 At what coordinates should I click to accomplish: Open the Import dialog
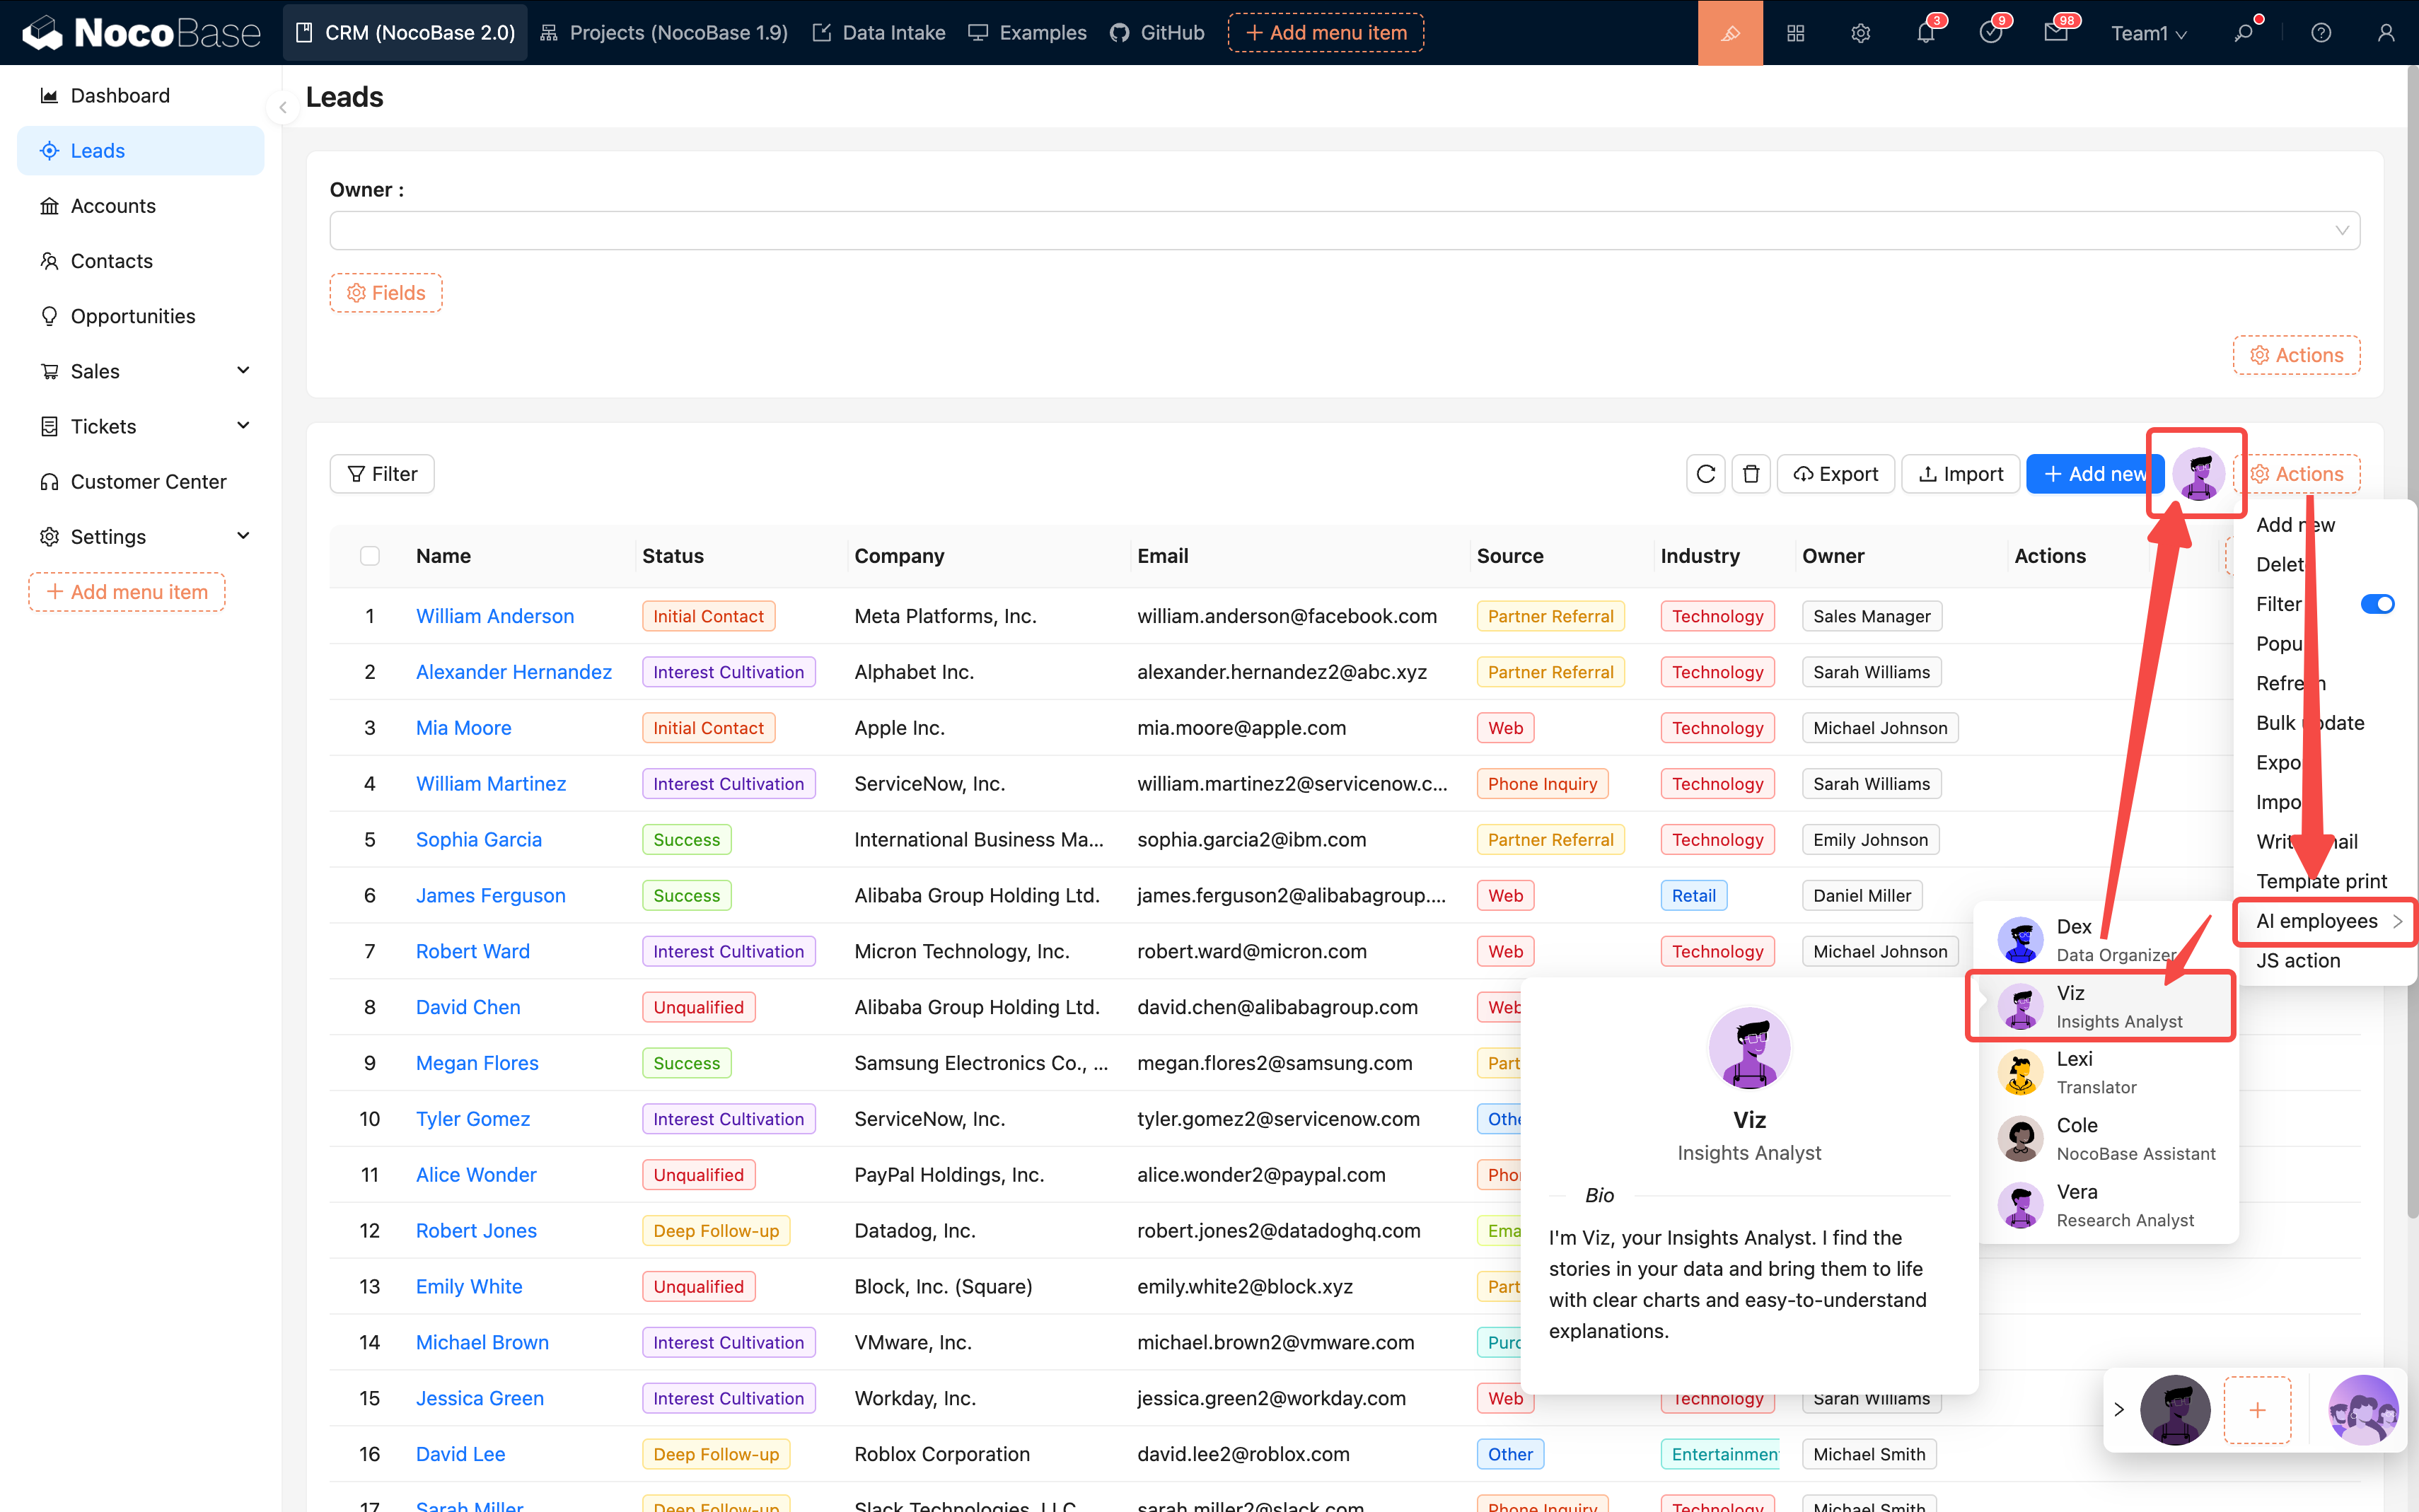pos(1960,473)
